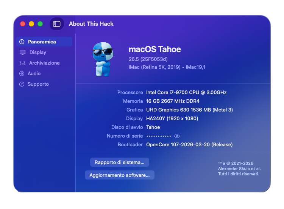This screenshot has width=284, height=209.
Task: Toggle the sidebar with toolbar icon
Action: pos(57,24)
